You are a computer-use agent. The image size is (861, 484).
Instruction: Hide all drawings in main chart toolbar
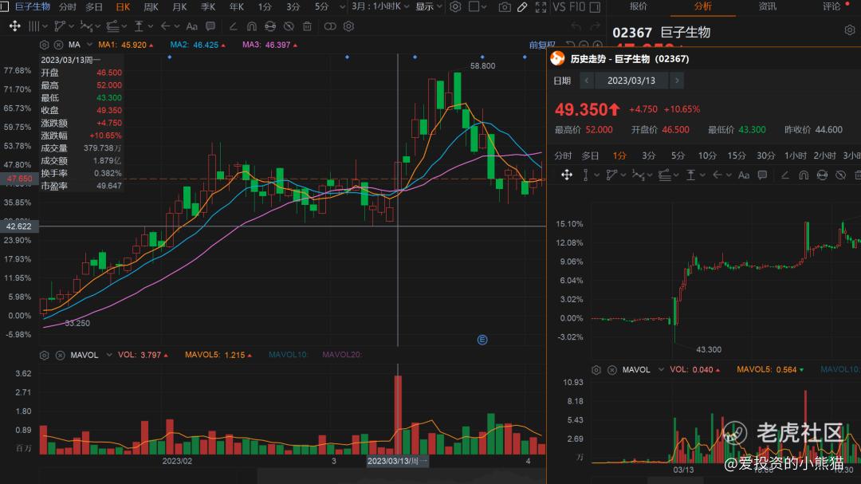289,26
